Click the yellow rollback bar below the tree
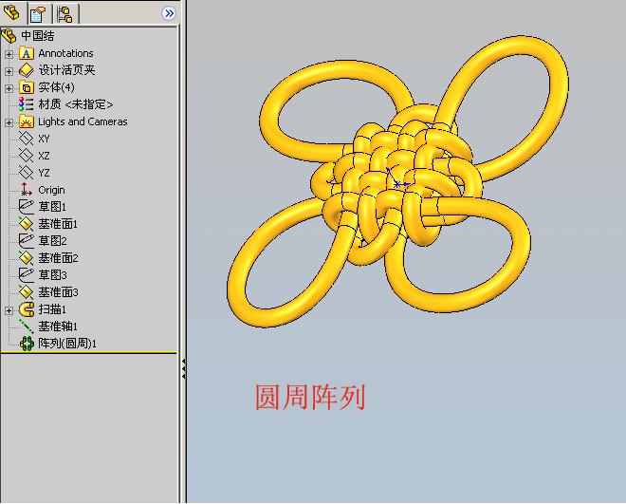 pyautogui.click(x=88, y=353)
